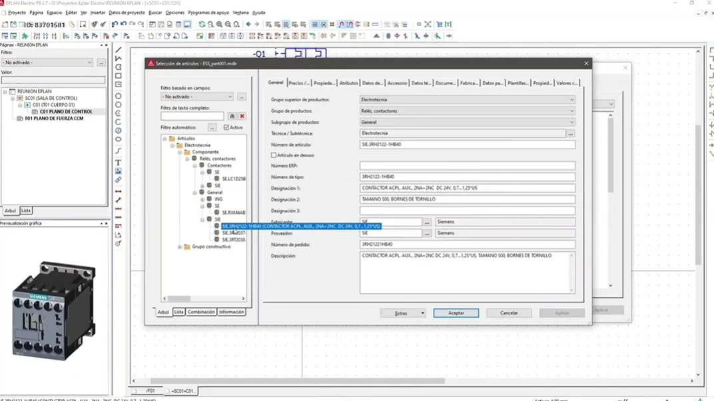Viewport: 714px width, 401px height.
Task: Click the previous page arrow icon
Action: click(x=248, y=24)
